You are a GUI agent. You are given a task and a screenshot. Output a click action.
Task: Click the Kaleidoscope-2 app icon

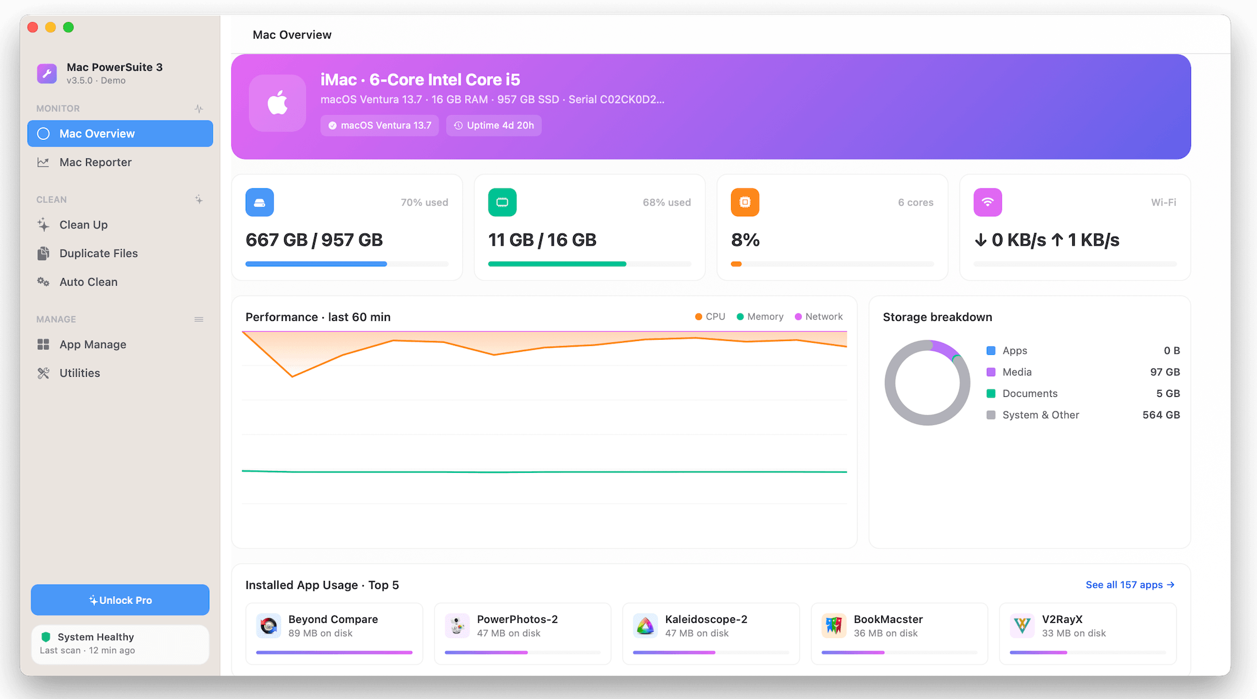pos(645,626)
